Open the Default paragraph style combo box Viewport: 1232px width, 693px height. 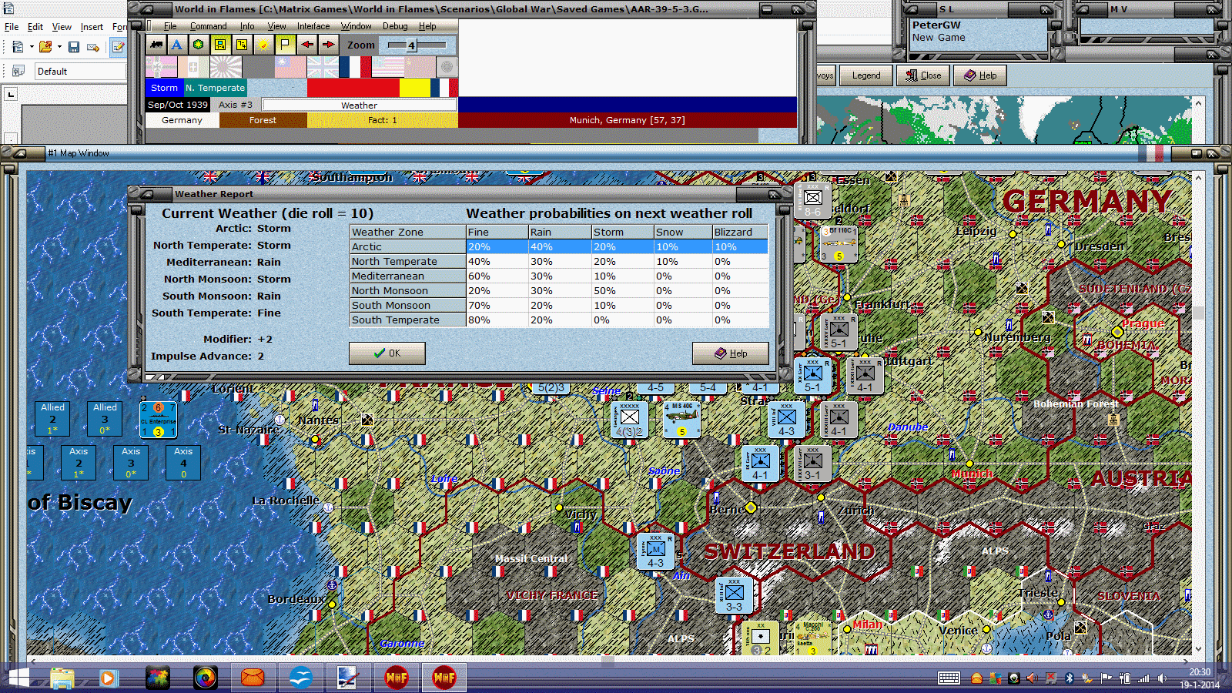pyautogui.click(x=80, y=72)
